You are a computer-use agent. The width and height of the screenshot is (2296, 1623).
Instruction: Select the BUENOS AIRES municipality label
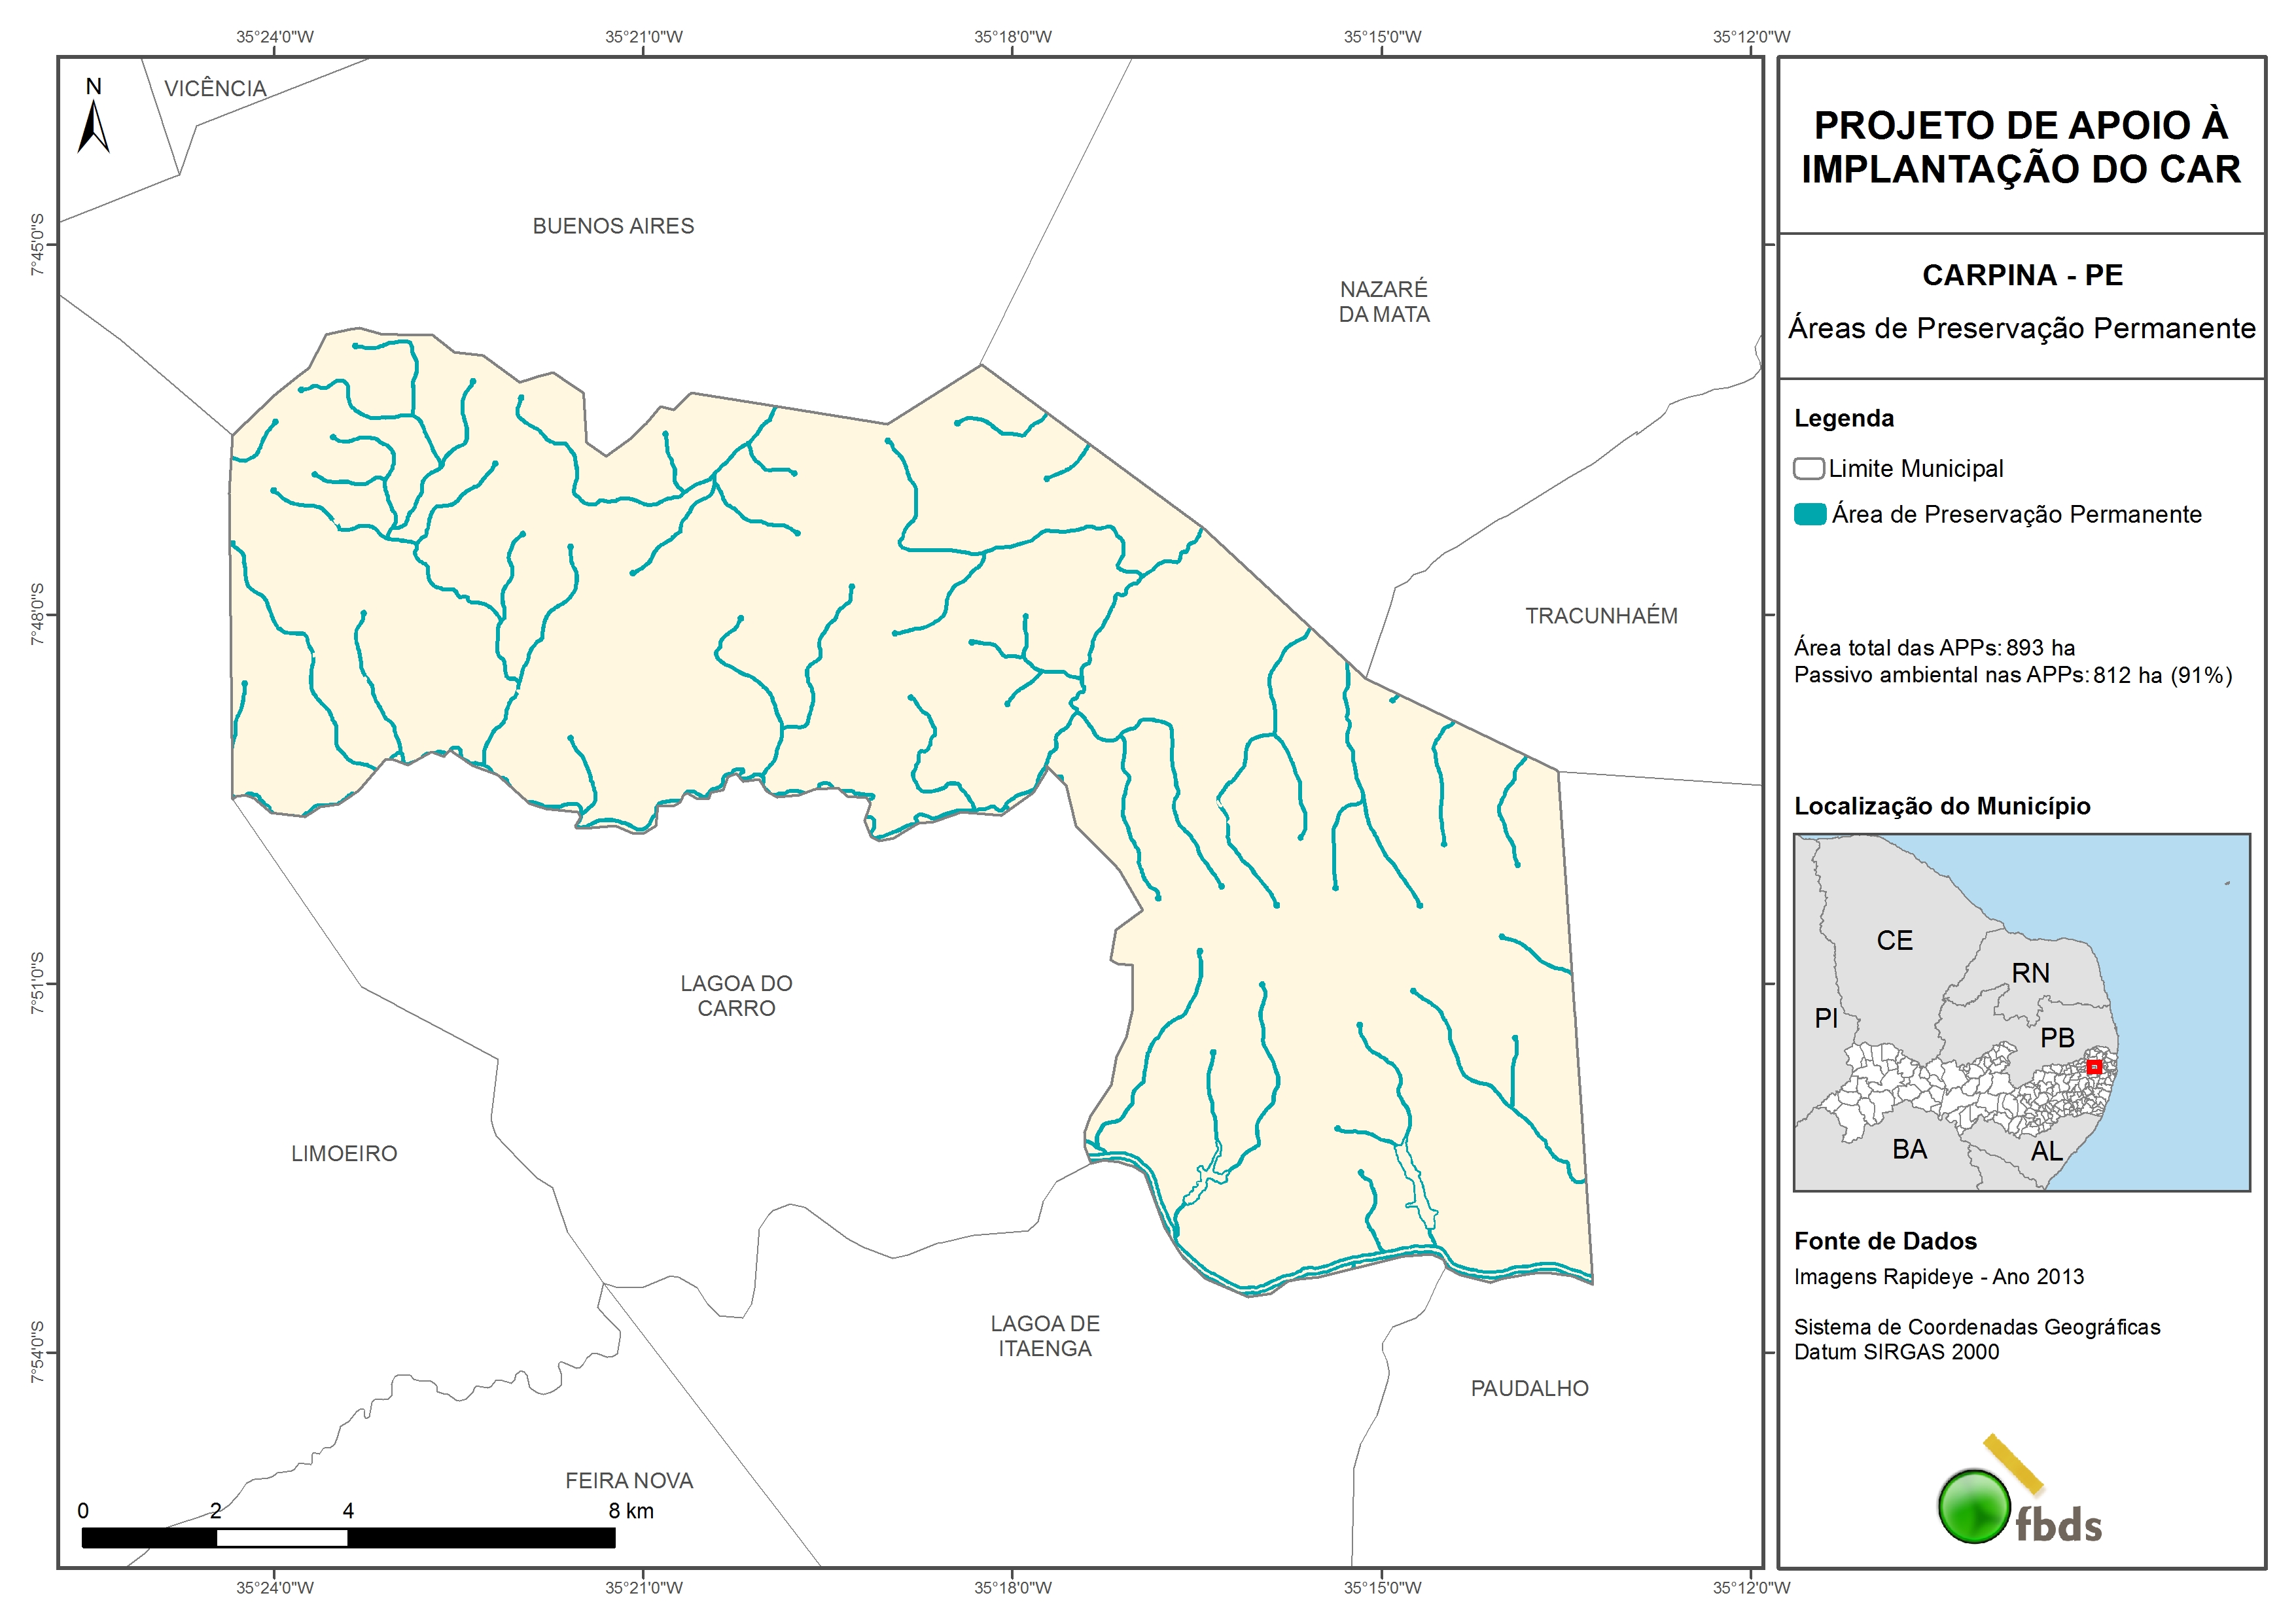coord(613,226)
